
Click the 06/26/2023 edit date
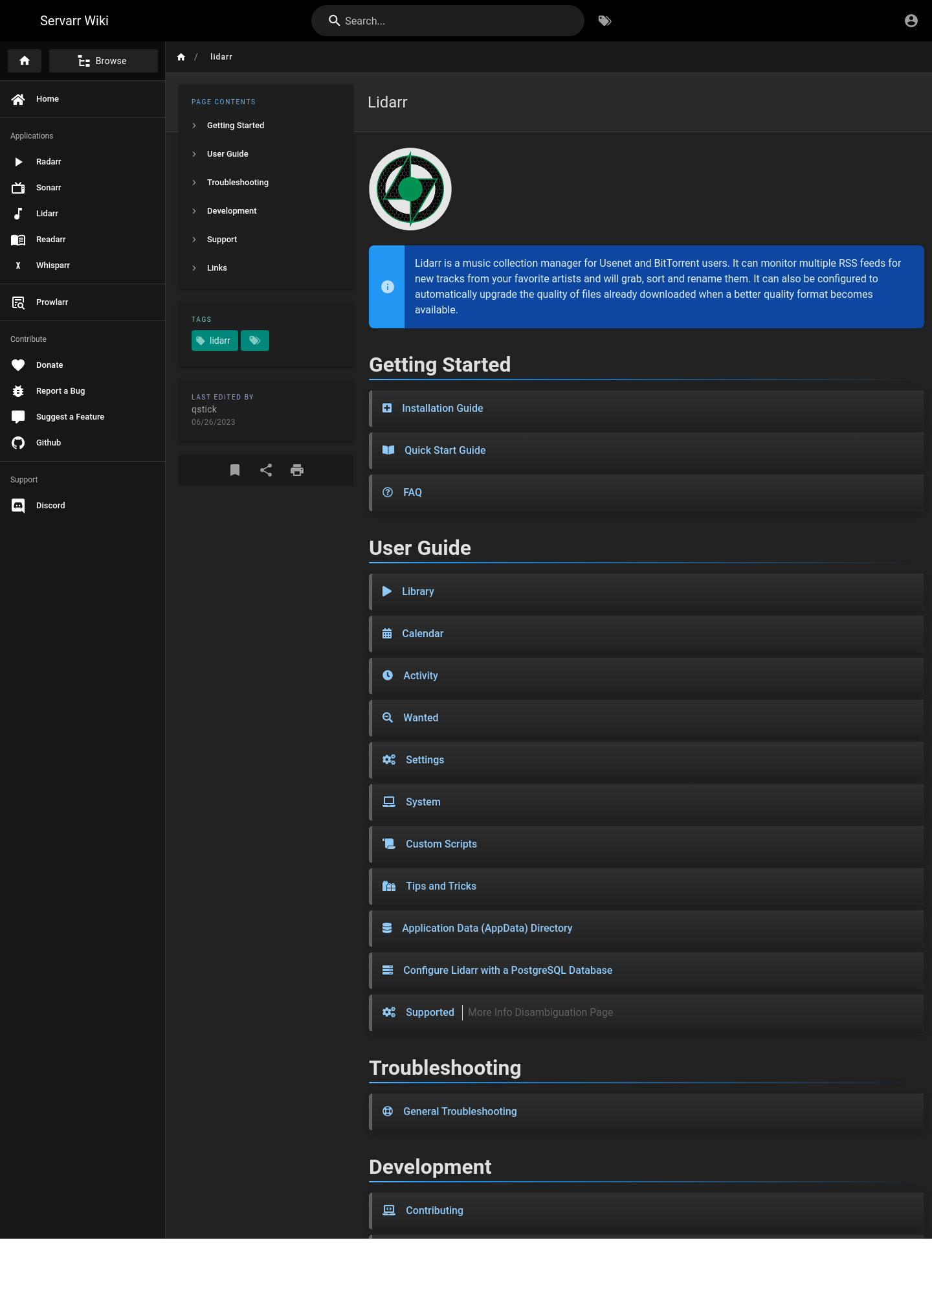click(214, 422)
